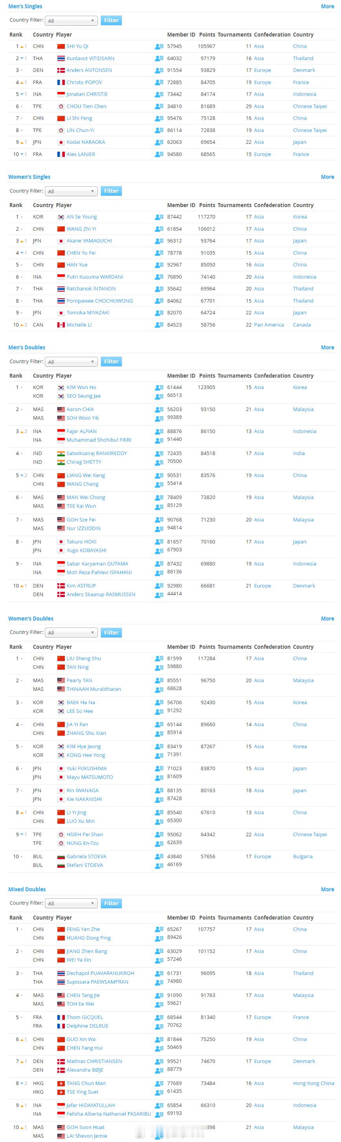Click Denmark flag next to Anders ANTONSEN
The height and width of the screenshot is (1142, 341).
coord(61,70)
